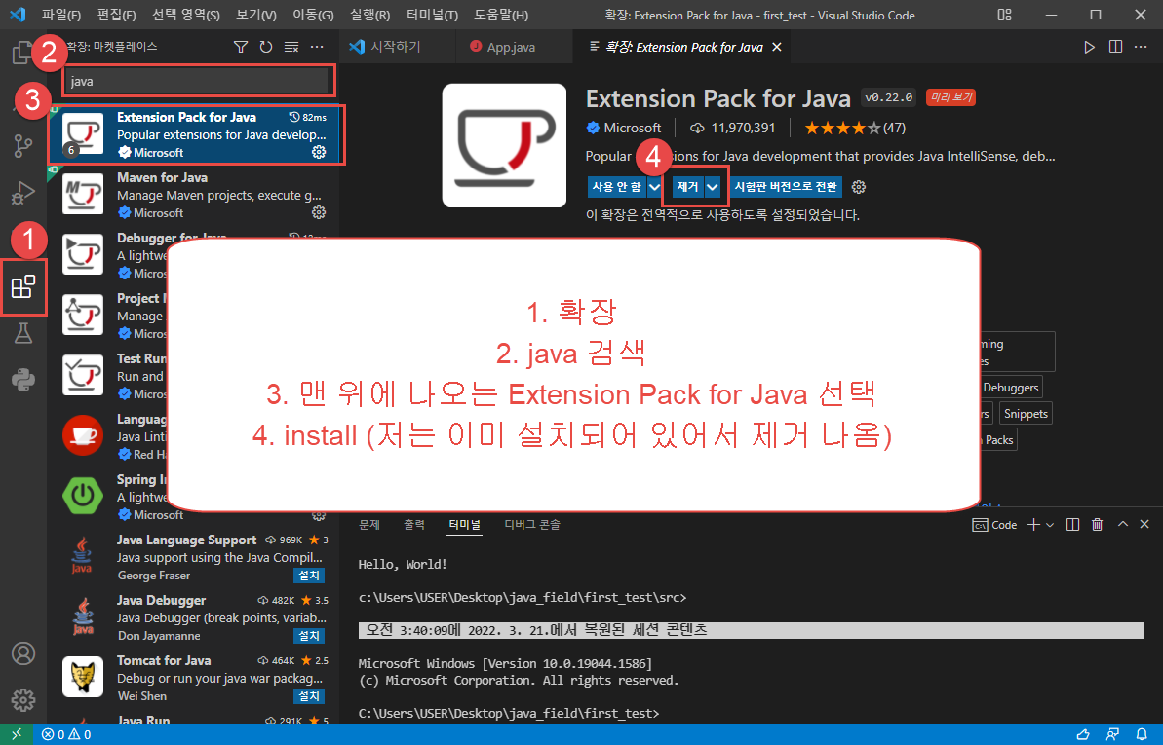
Task: Click 시험판 버전으로 전환 button
Action: (786, 187)
